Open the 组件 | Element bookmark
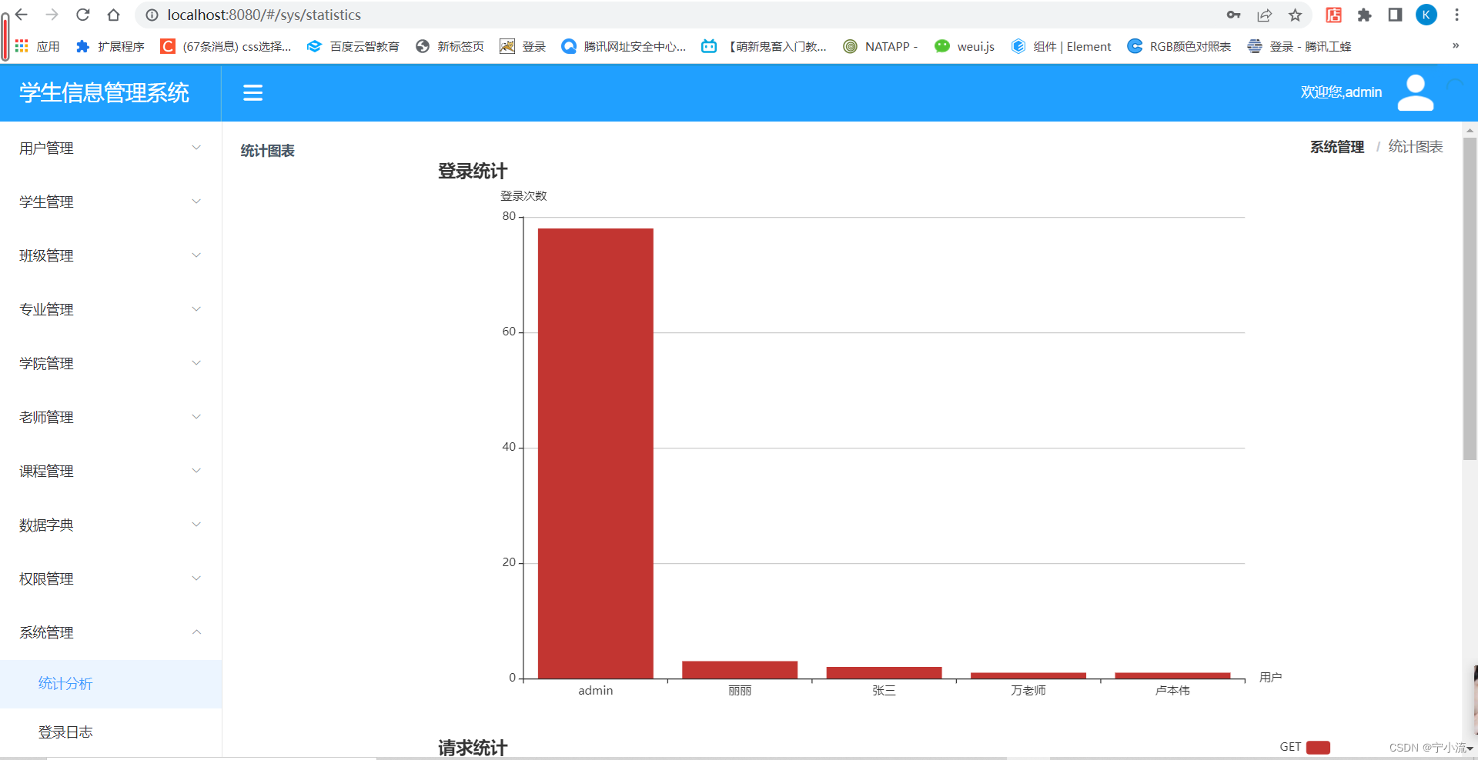This screenshot has width=1478, height=760. pos(1061,46)
